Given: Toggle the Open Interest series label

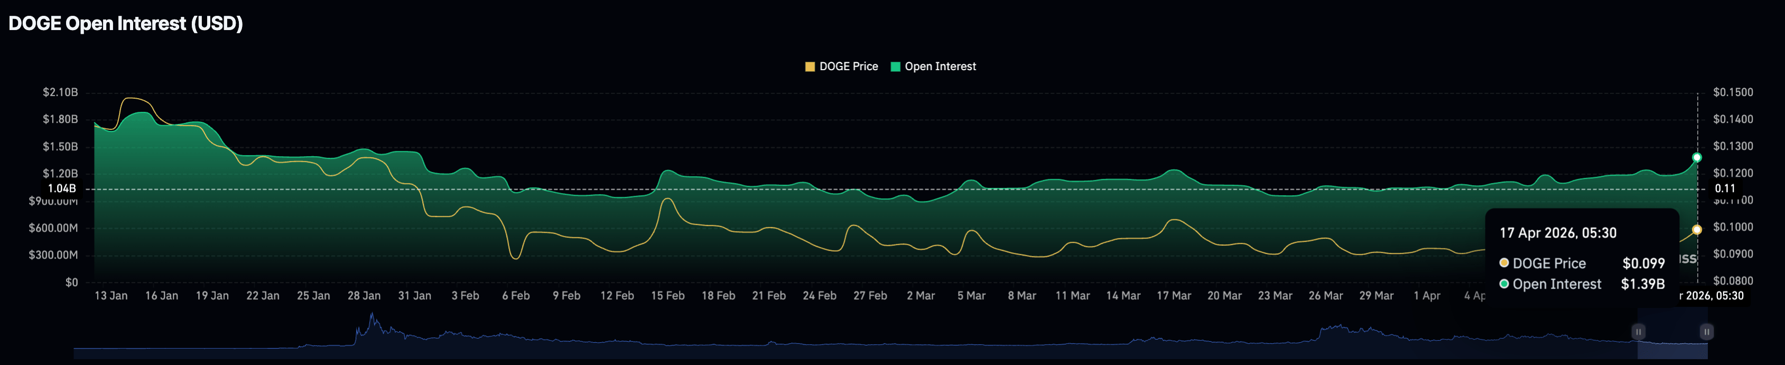Looking at the screenshot, I should 940,66.
